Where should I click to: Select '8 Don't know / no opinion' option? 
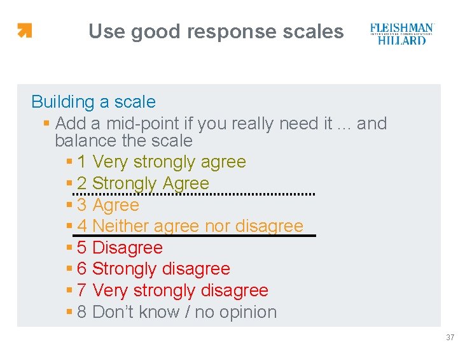(x=177, y=312)
